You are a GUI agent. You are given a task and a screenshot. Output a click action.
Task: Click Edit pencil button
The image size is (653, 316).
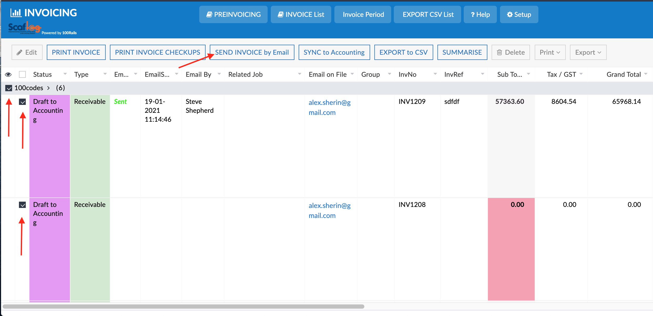click(x=27, y=52)
